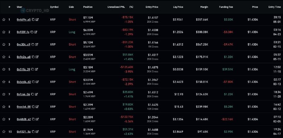283x138 pixels.
Task: Copy address 0x469e..a5
Action: click(x=33, y=20)
